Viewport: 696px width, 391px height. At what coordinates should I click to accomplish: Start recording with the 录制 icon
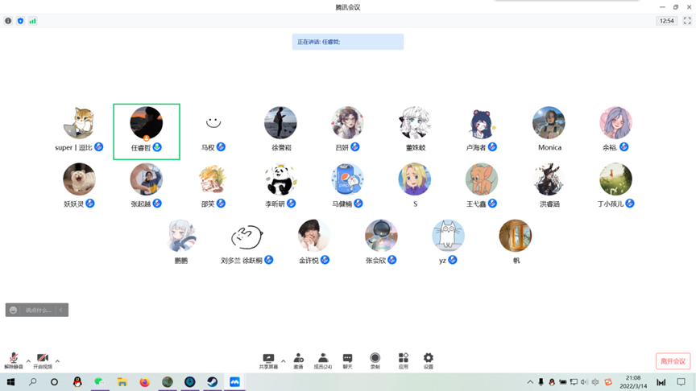(x=375, y=359)
